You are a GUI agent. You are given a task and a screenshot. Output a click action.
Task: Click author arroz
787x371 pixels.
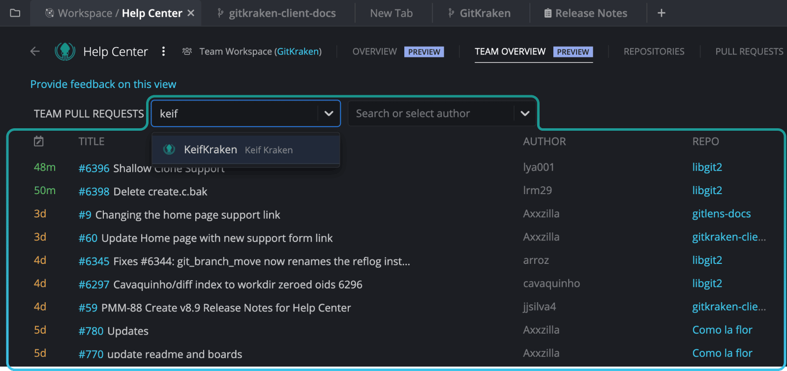(536, 260)
